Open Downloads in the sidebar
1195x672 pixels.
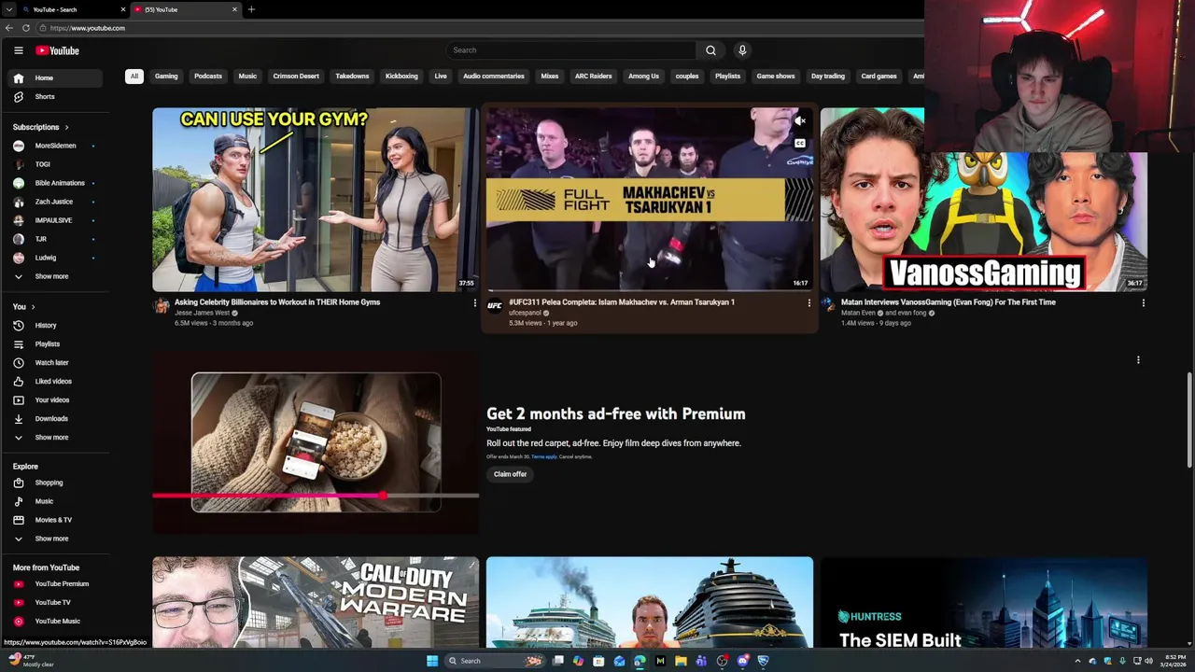click(x=56, y=419)
